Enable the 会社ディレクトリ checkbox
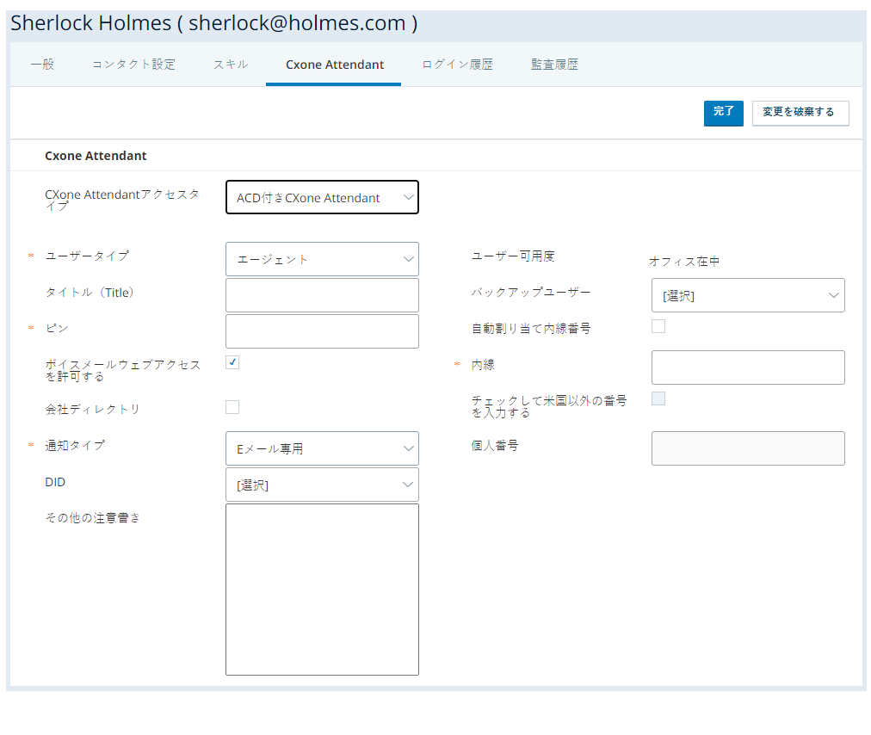 (232, 407)
